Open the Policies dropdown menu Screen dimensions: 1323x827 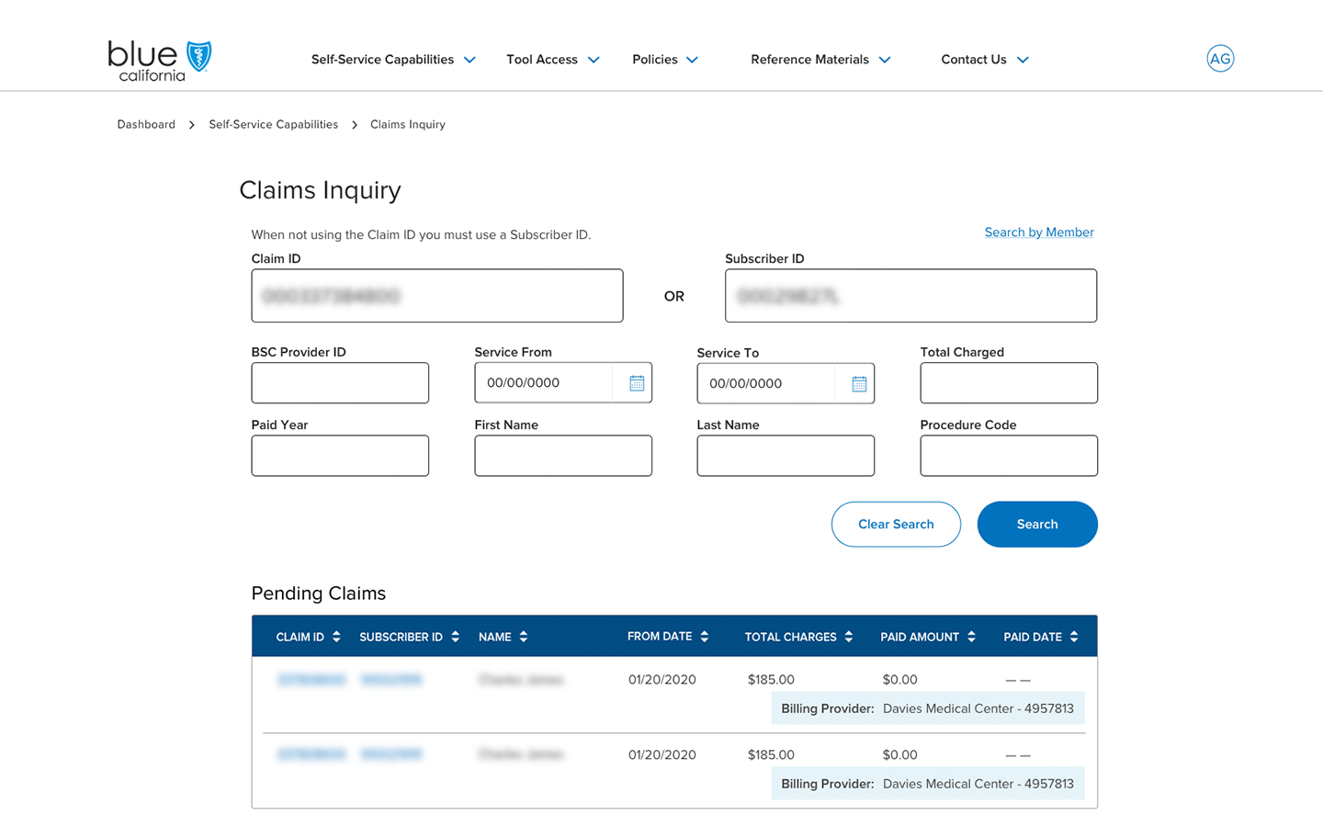coord(665,60)
